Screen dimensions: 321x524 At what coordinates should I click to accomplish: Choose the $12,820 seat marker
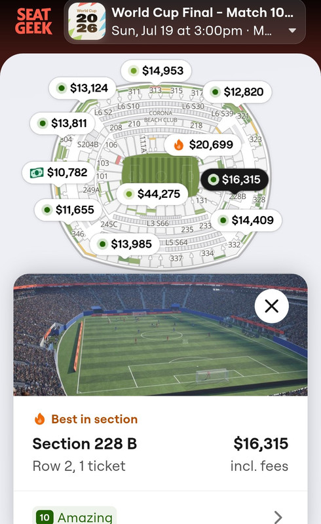(x=237, y=92)
